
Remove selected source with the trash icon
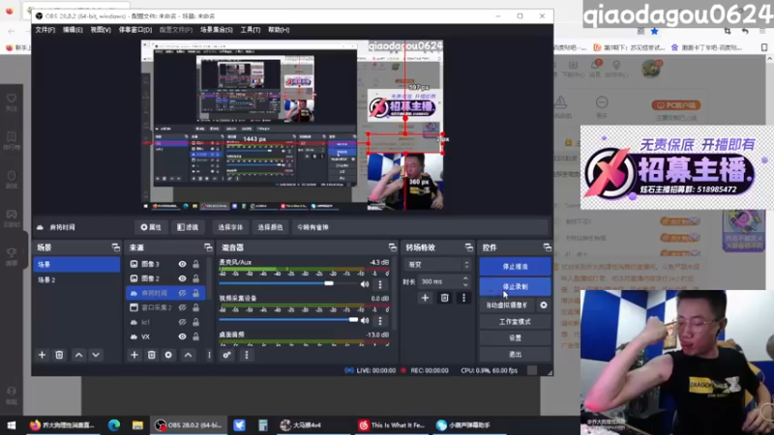click(x=152, y=355)
